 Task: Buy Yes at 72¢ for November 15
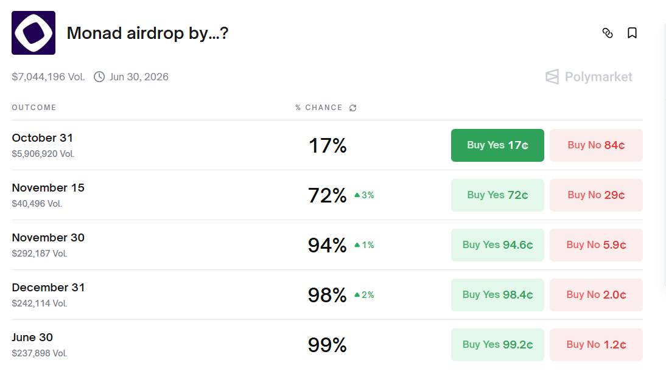pos(497,195)
